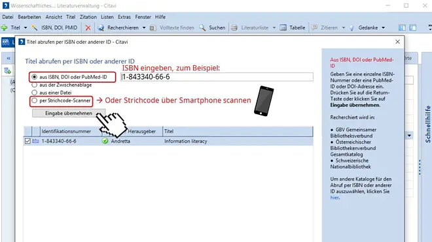Click the Zitieren toolbar icon

pyautogui.click(x=314, y=27)
